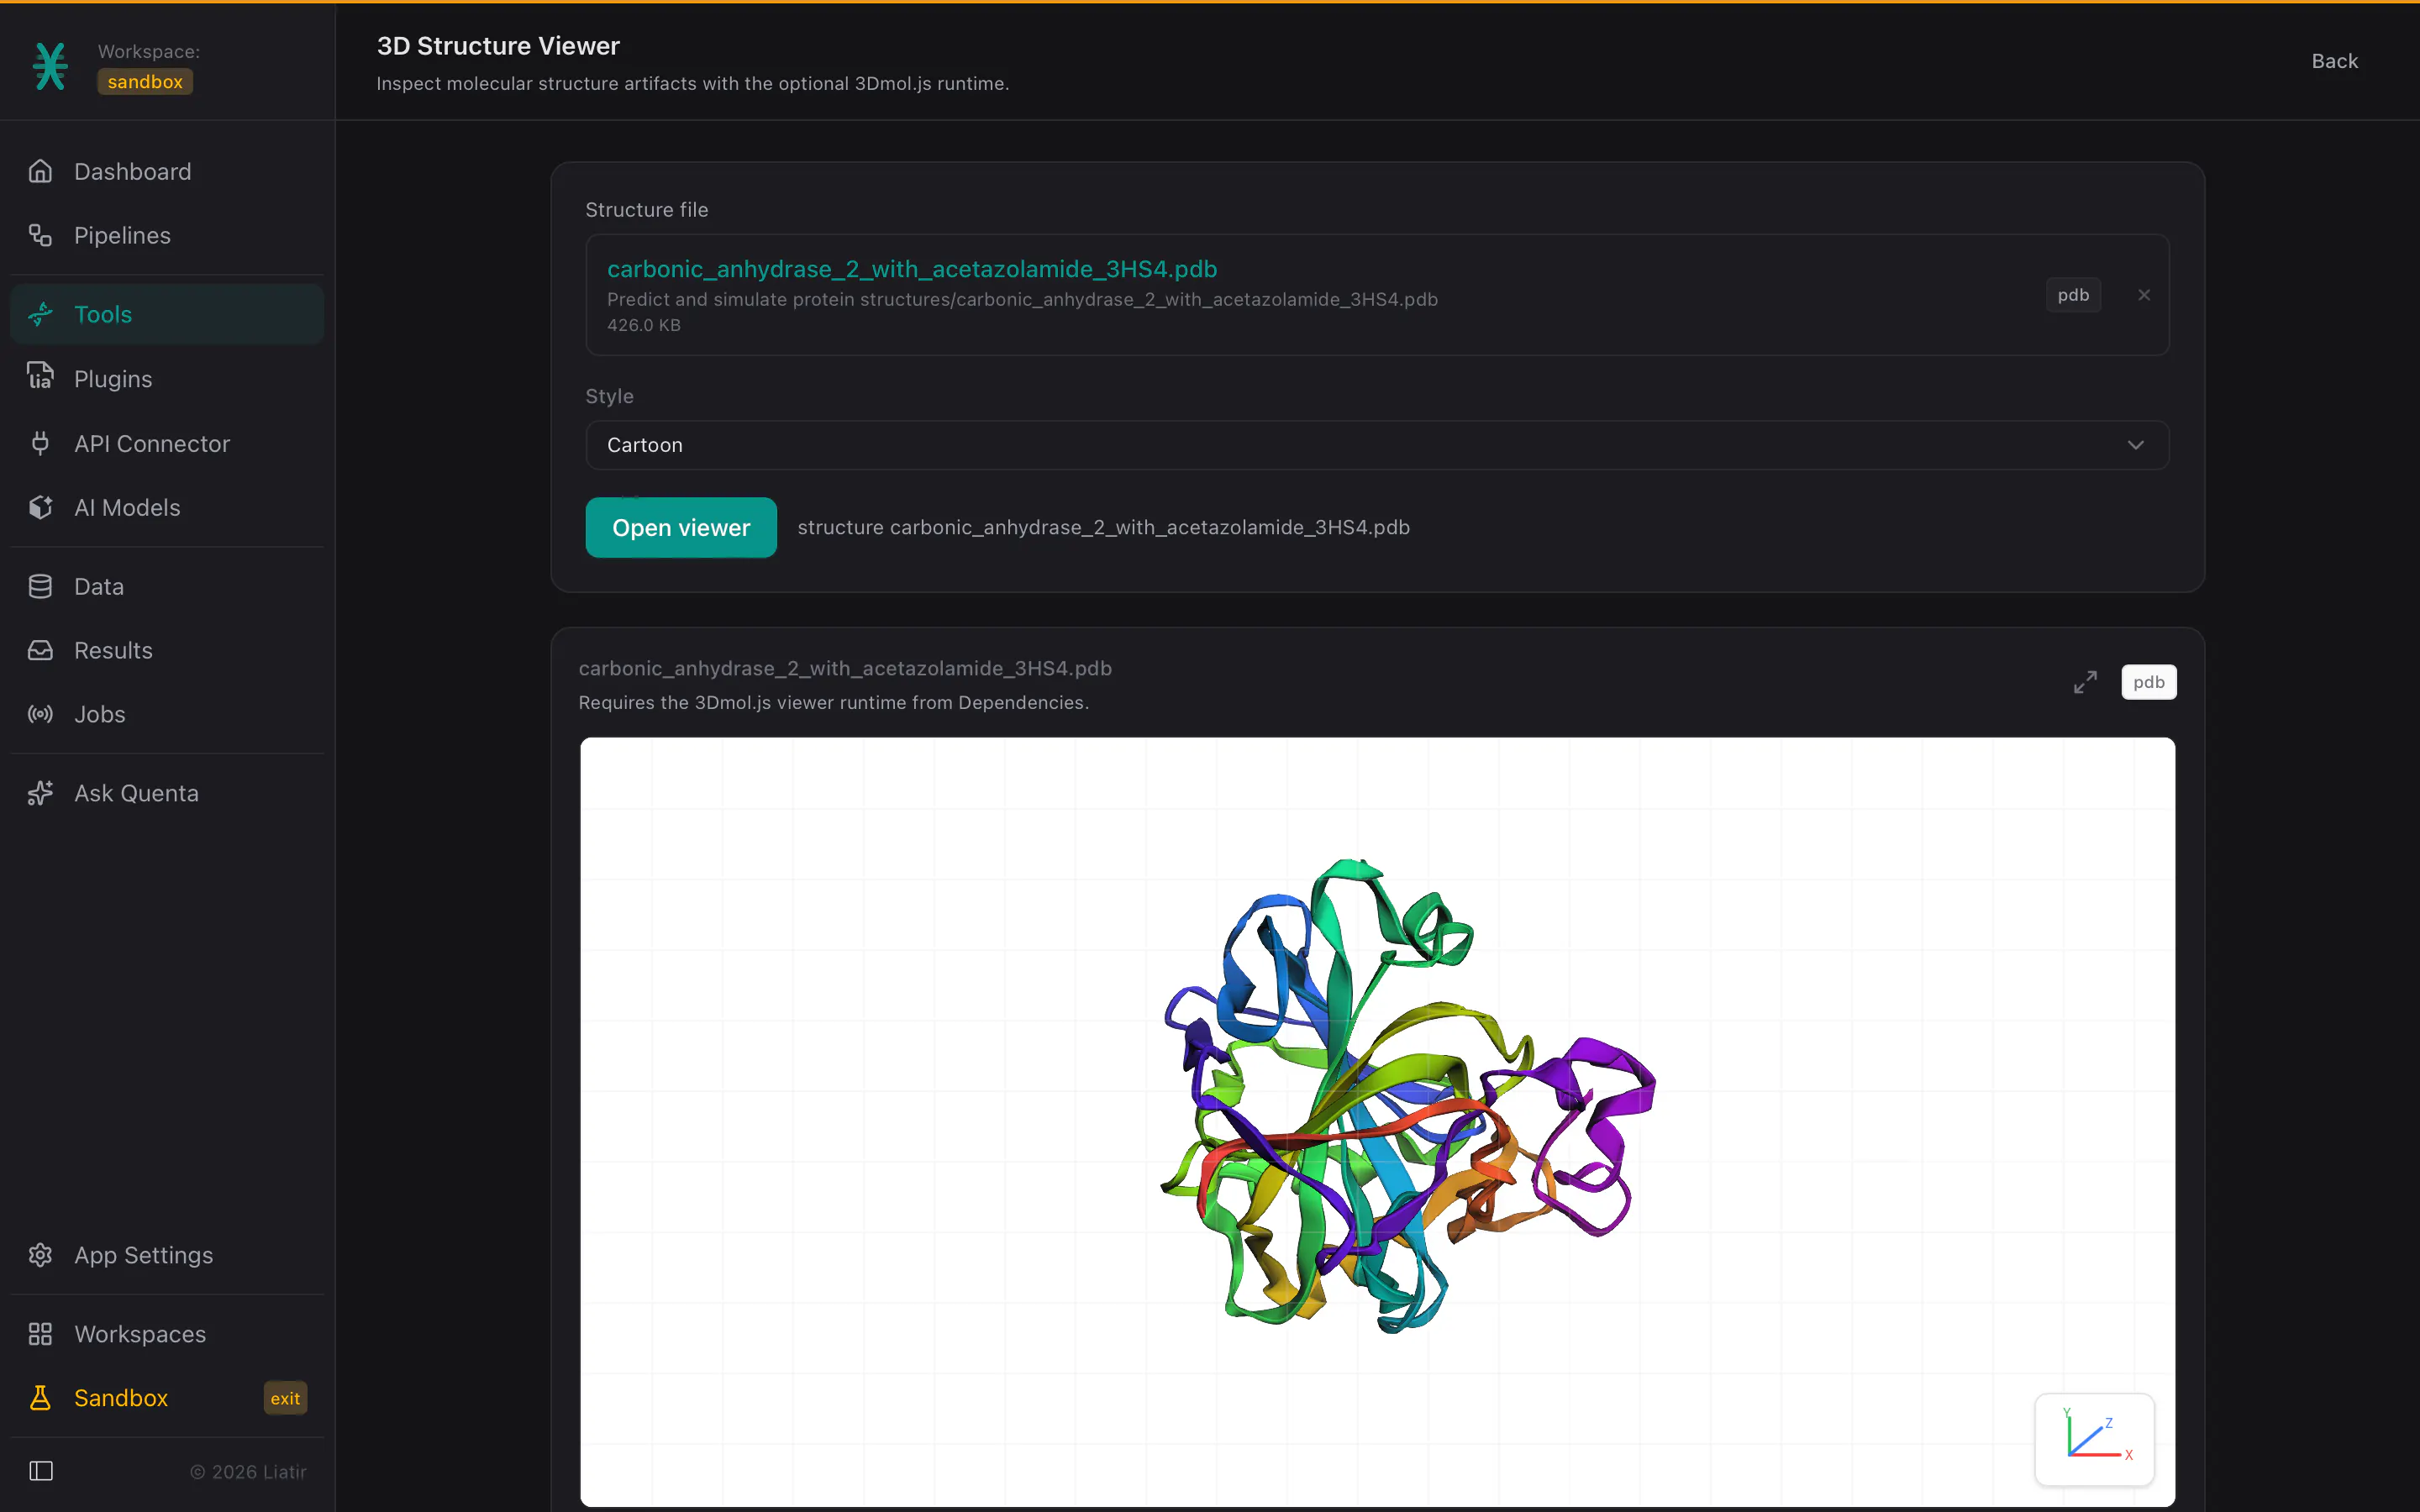Open the Workspaces grid icon
2420x1512 pixels.
[40, 1334]
